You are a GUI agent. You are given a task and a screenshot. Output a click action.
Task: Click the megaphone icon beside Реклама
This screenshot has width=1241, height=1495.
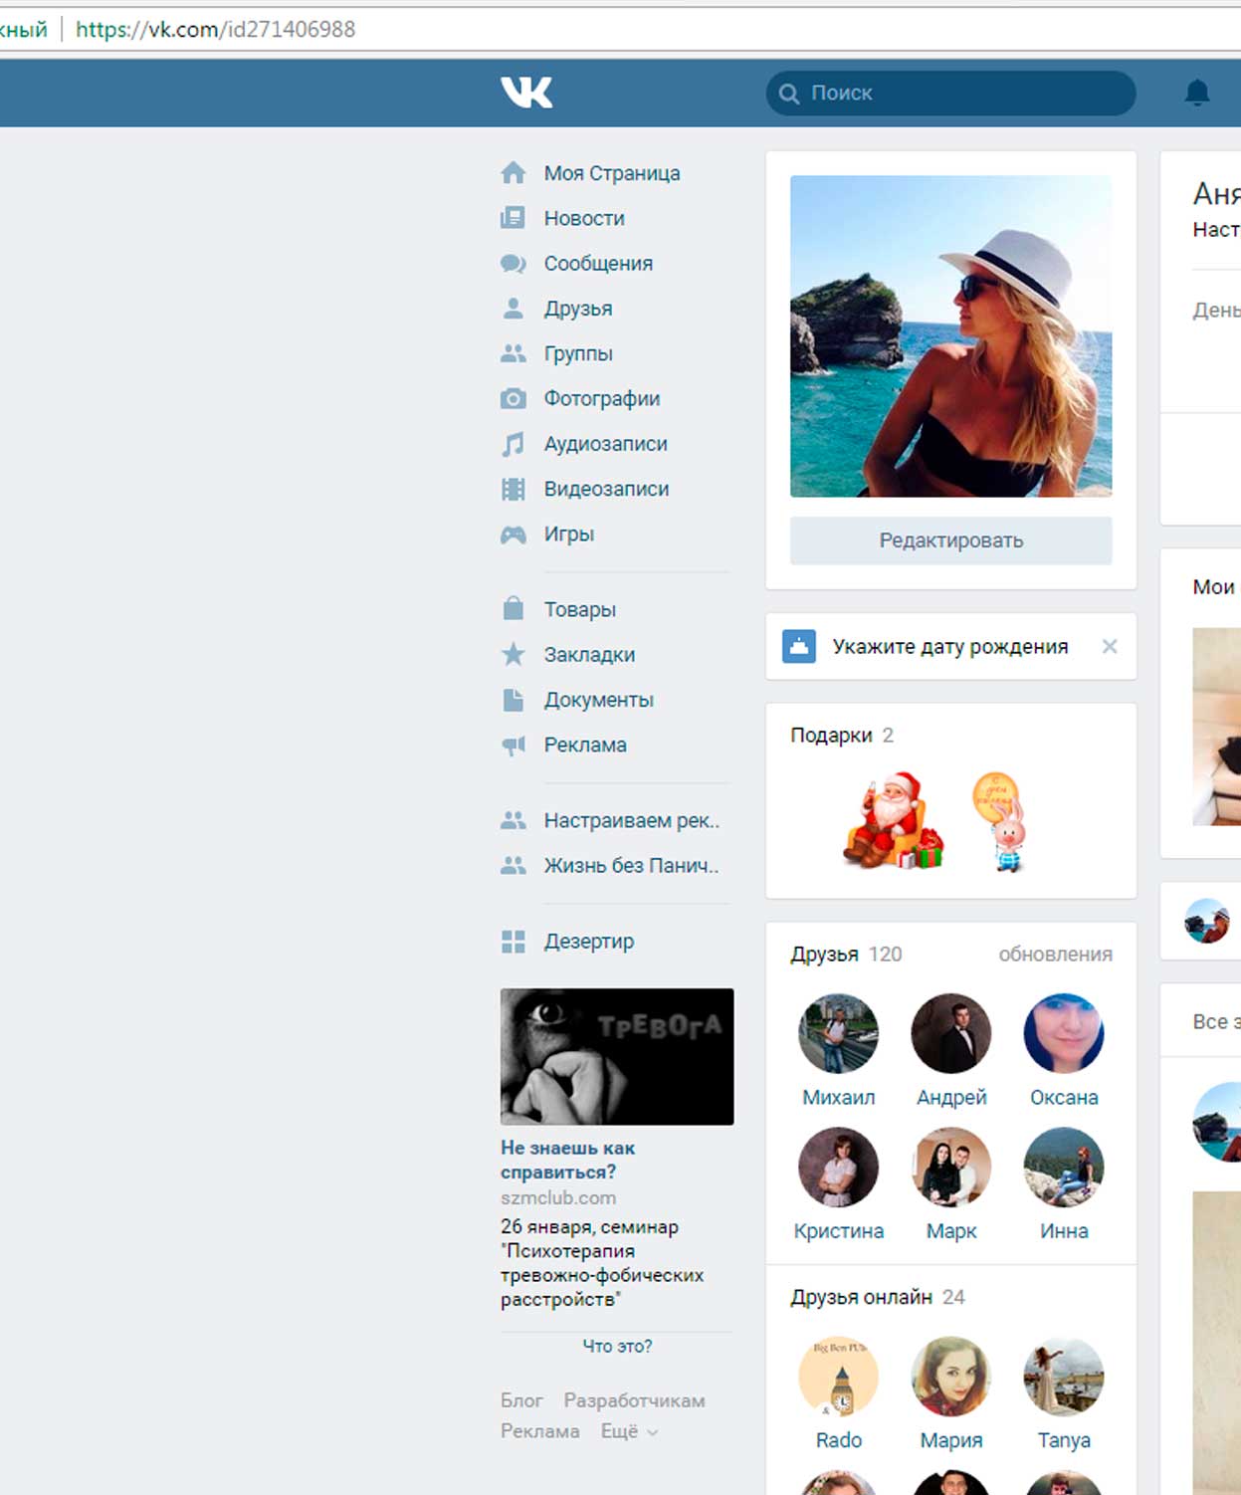(x=514, y=746)
